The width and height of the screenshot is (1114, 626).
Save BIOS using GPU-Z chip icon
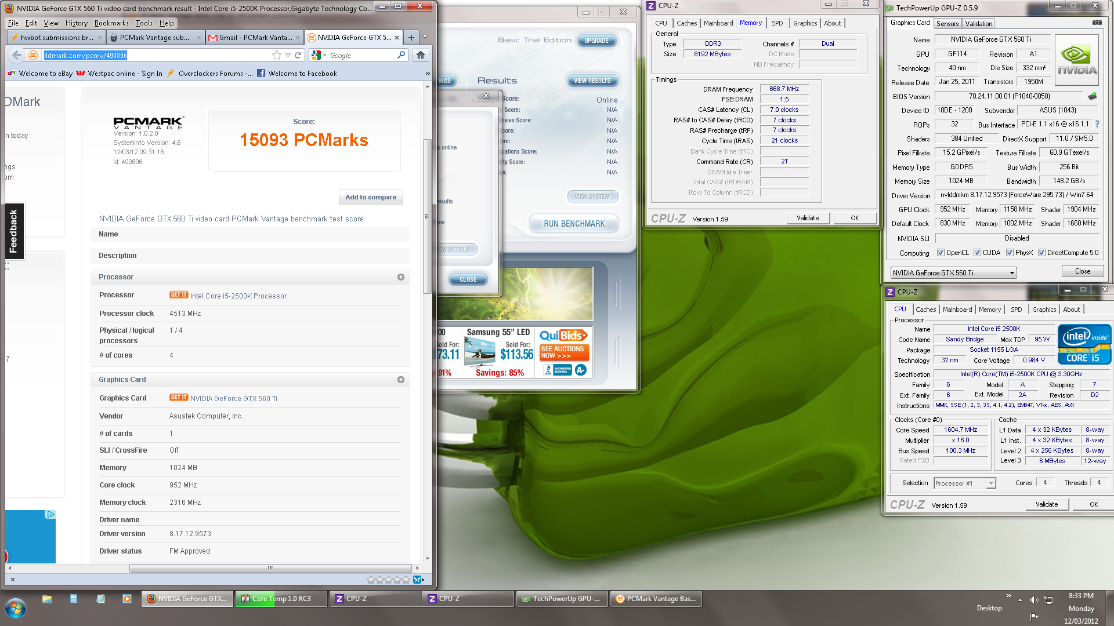point(1093,96)
